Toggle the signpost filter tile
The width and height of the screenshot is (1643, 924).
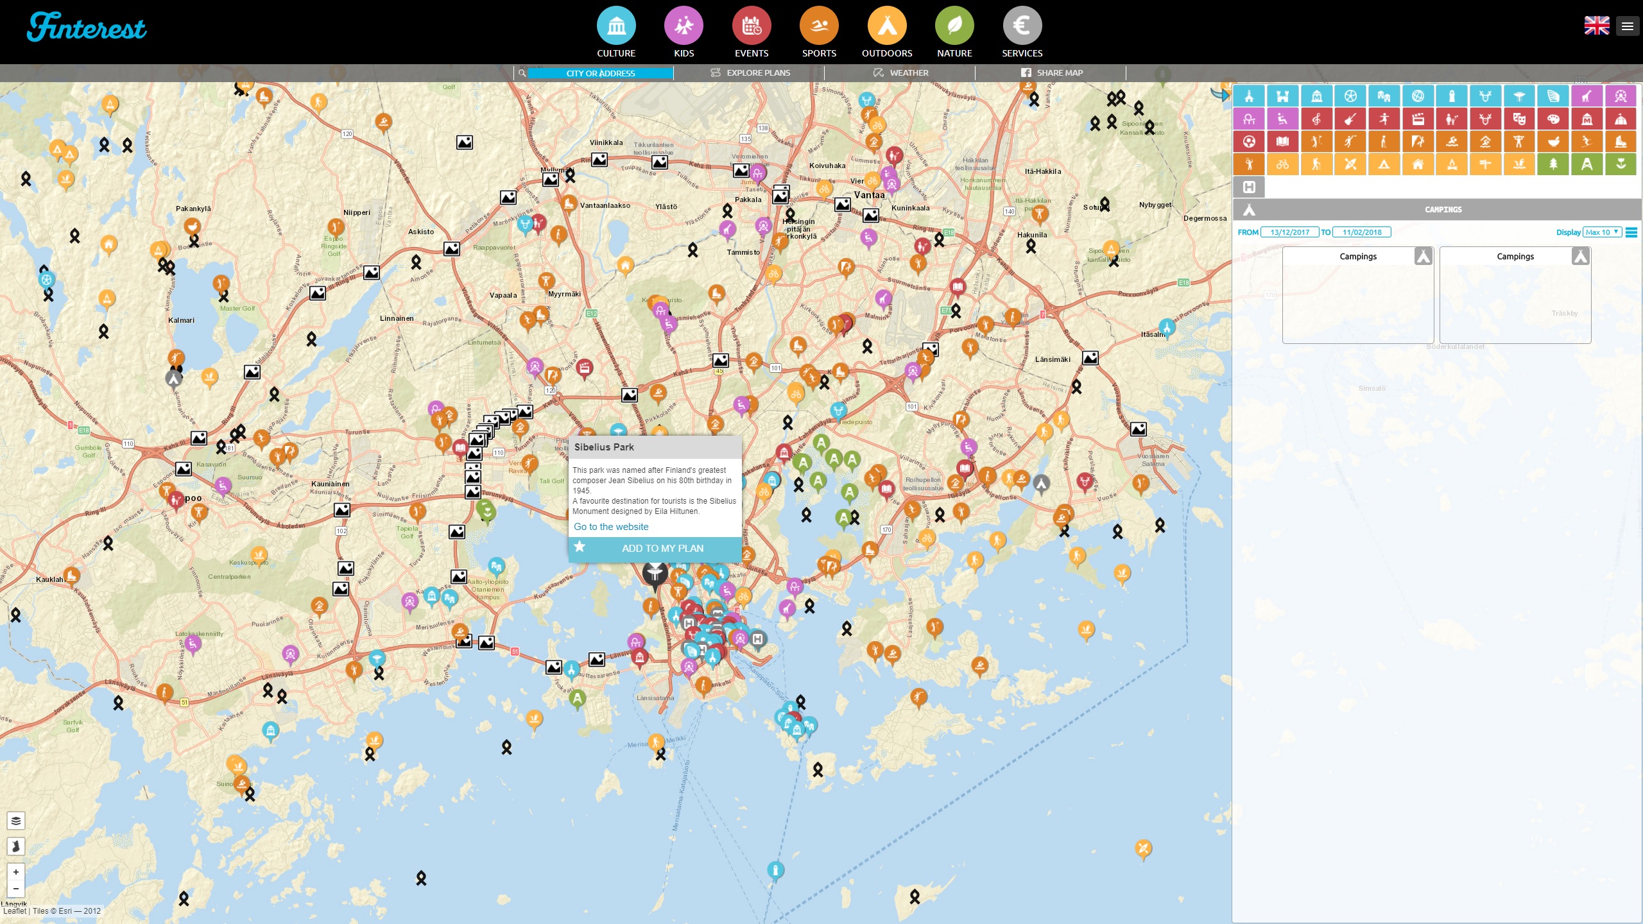coord(1486,164)
